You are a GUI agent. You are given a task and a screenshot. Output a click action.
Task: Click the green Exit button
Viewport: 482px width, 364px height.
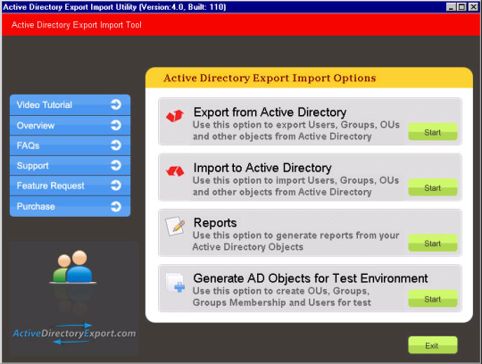coord(433,345)
